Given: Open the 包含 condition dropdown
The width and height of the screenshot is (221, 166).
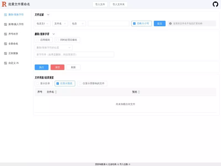Looking at the screenshot, I should click(78, 24).
